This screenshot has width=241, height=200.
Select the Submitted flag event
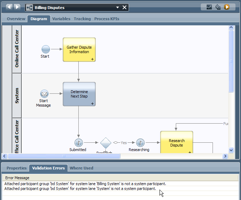click(79, 143)
